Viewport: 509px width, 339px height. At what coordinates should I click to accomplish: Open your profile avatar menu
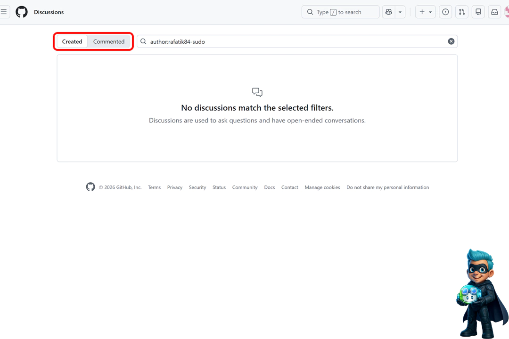(x=507, y=12)
